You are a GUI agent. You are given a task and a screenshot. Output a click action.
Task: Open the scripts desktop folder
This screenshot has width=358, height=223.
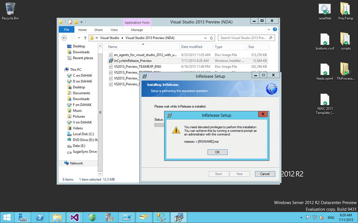[345, 41]
